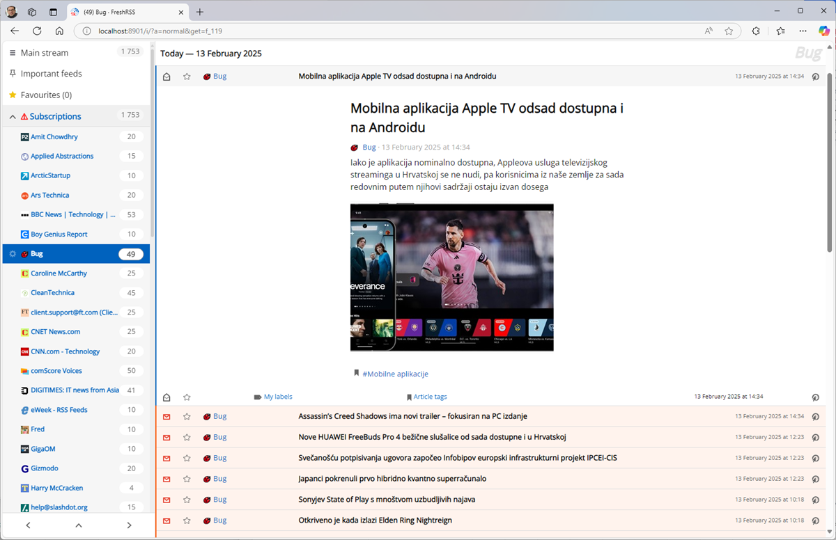Open Amit Chowdhry feed
The width and height of the screenshot is (836, 540).
point(54,137)
